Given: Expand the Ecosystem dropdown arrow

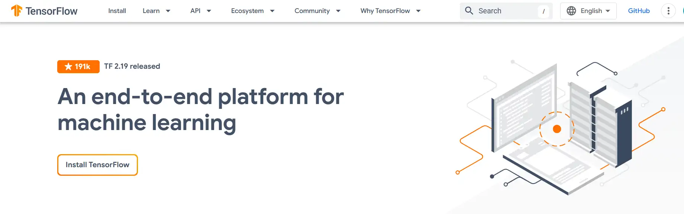Looking at the screenshot, I should (272, 11).
